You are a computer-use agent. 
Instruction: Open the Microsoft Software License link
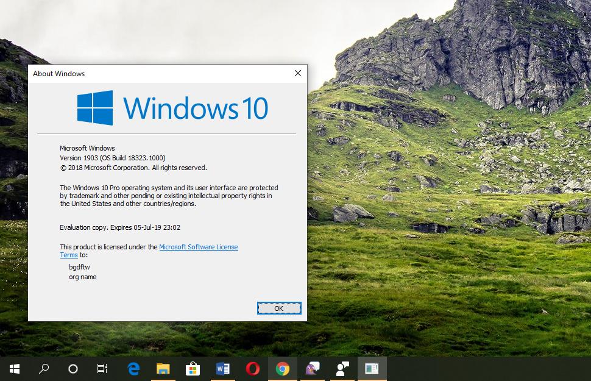[198, 247]
